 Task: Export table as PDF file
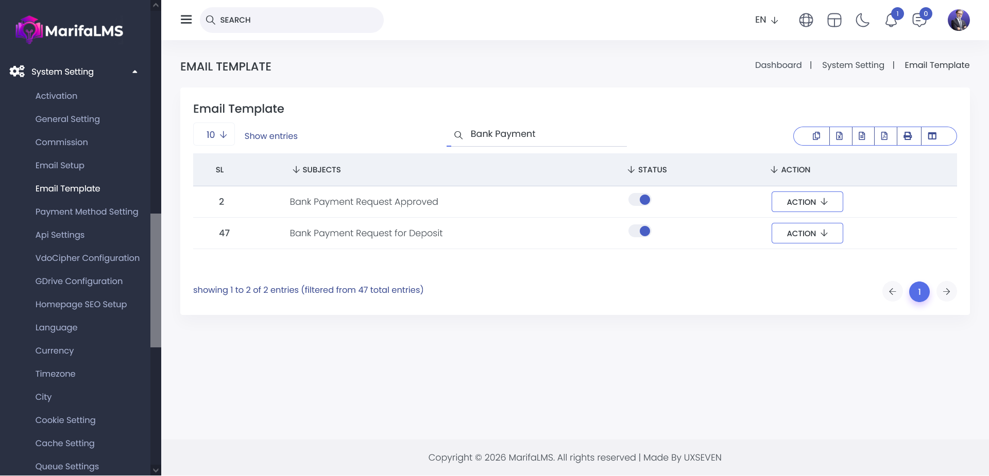pyautogui.click(x=884, y=136)
